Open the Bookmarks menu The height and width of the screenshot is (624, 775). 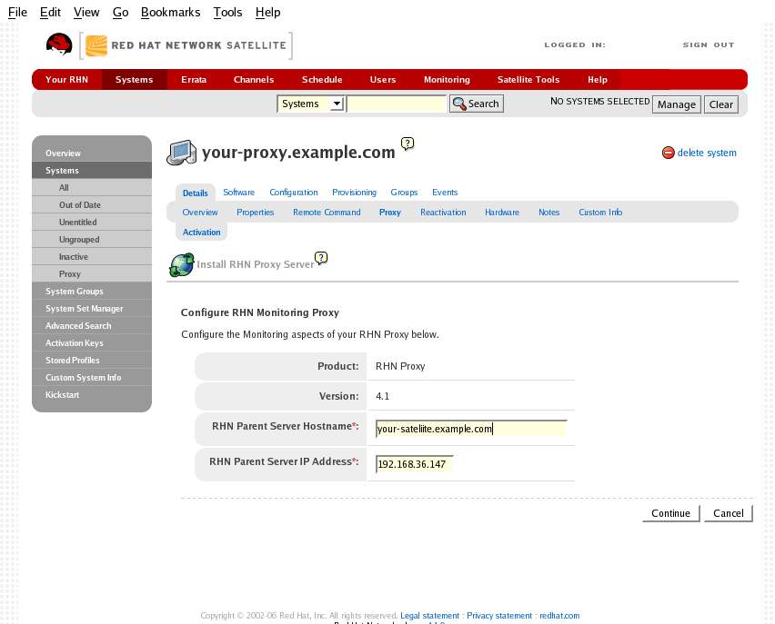pyautogui.click(x=170, y=13)
